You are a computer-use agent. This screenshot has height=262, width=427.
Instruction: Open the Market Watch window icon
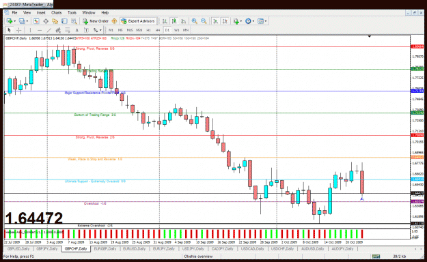tap(36, 21)
